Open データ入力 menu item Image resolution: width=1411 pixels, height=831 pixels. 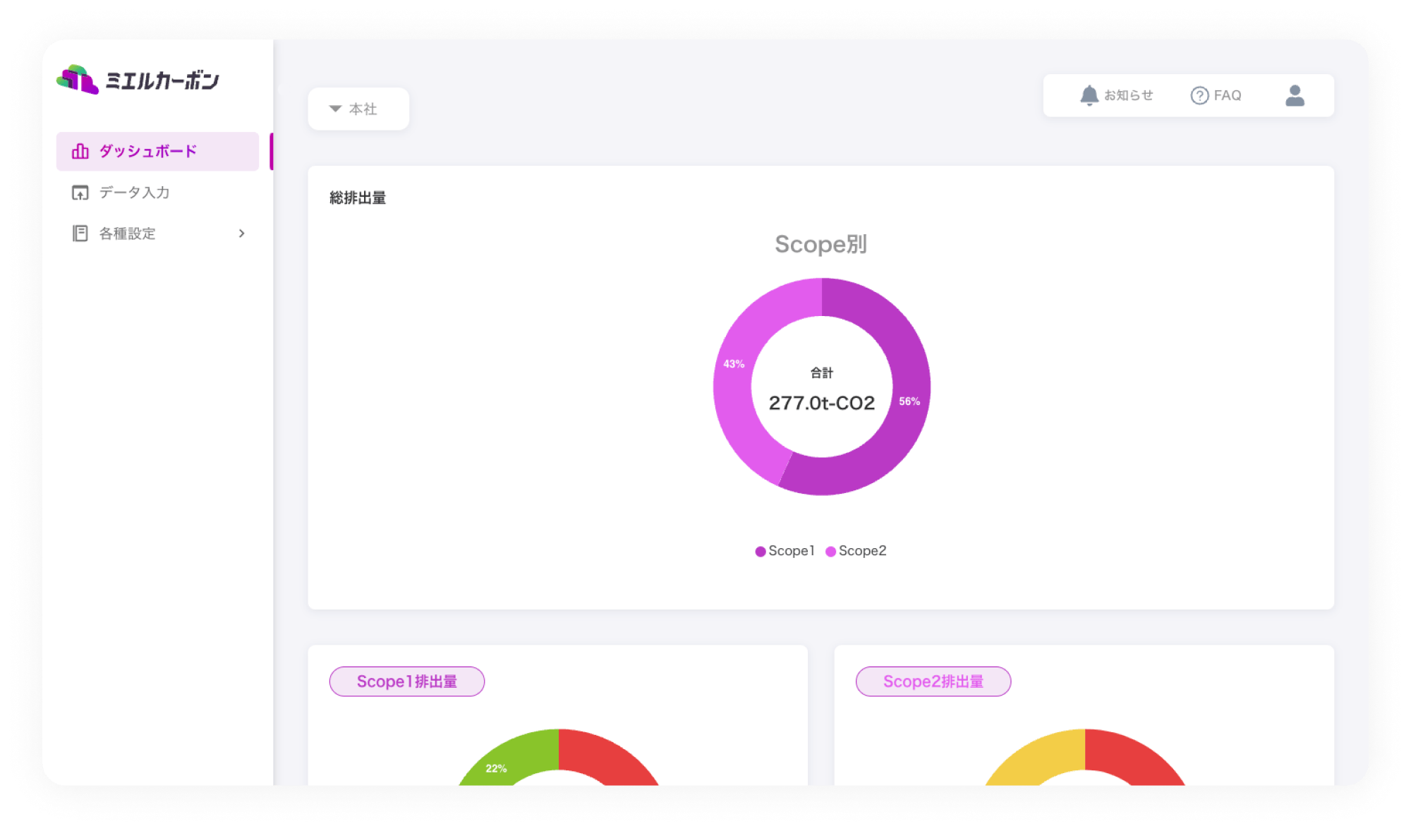(134, 193)
